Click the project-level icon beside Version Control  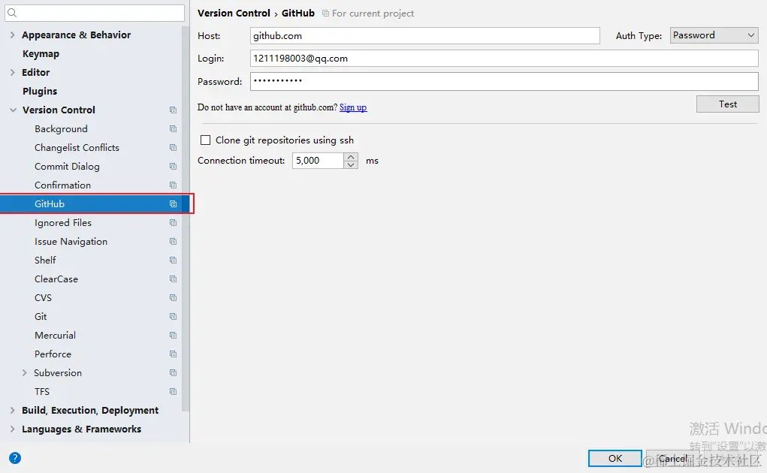(173, 110)
